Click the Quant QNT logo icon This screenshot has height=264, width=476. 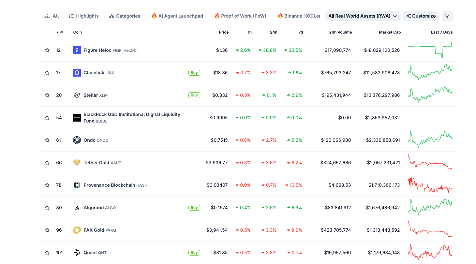[x=77, y=253]
